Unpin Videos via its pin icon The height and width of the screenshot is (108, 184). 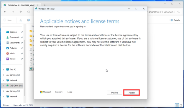tap(22, 59)
